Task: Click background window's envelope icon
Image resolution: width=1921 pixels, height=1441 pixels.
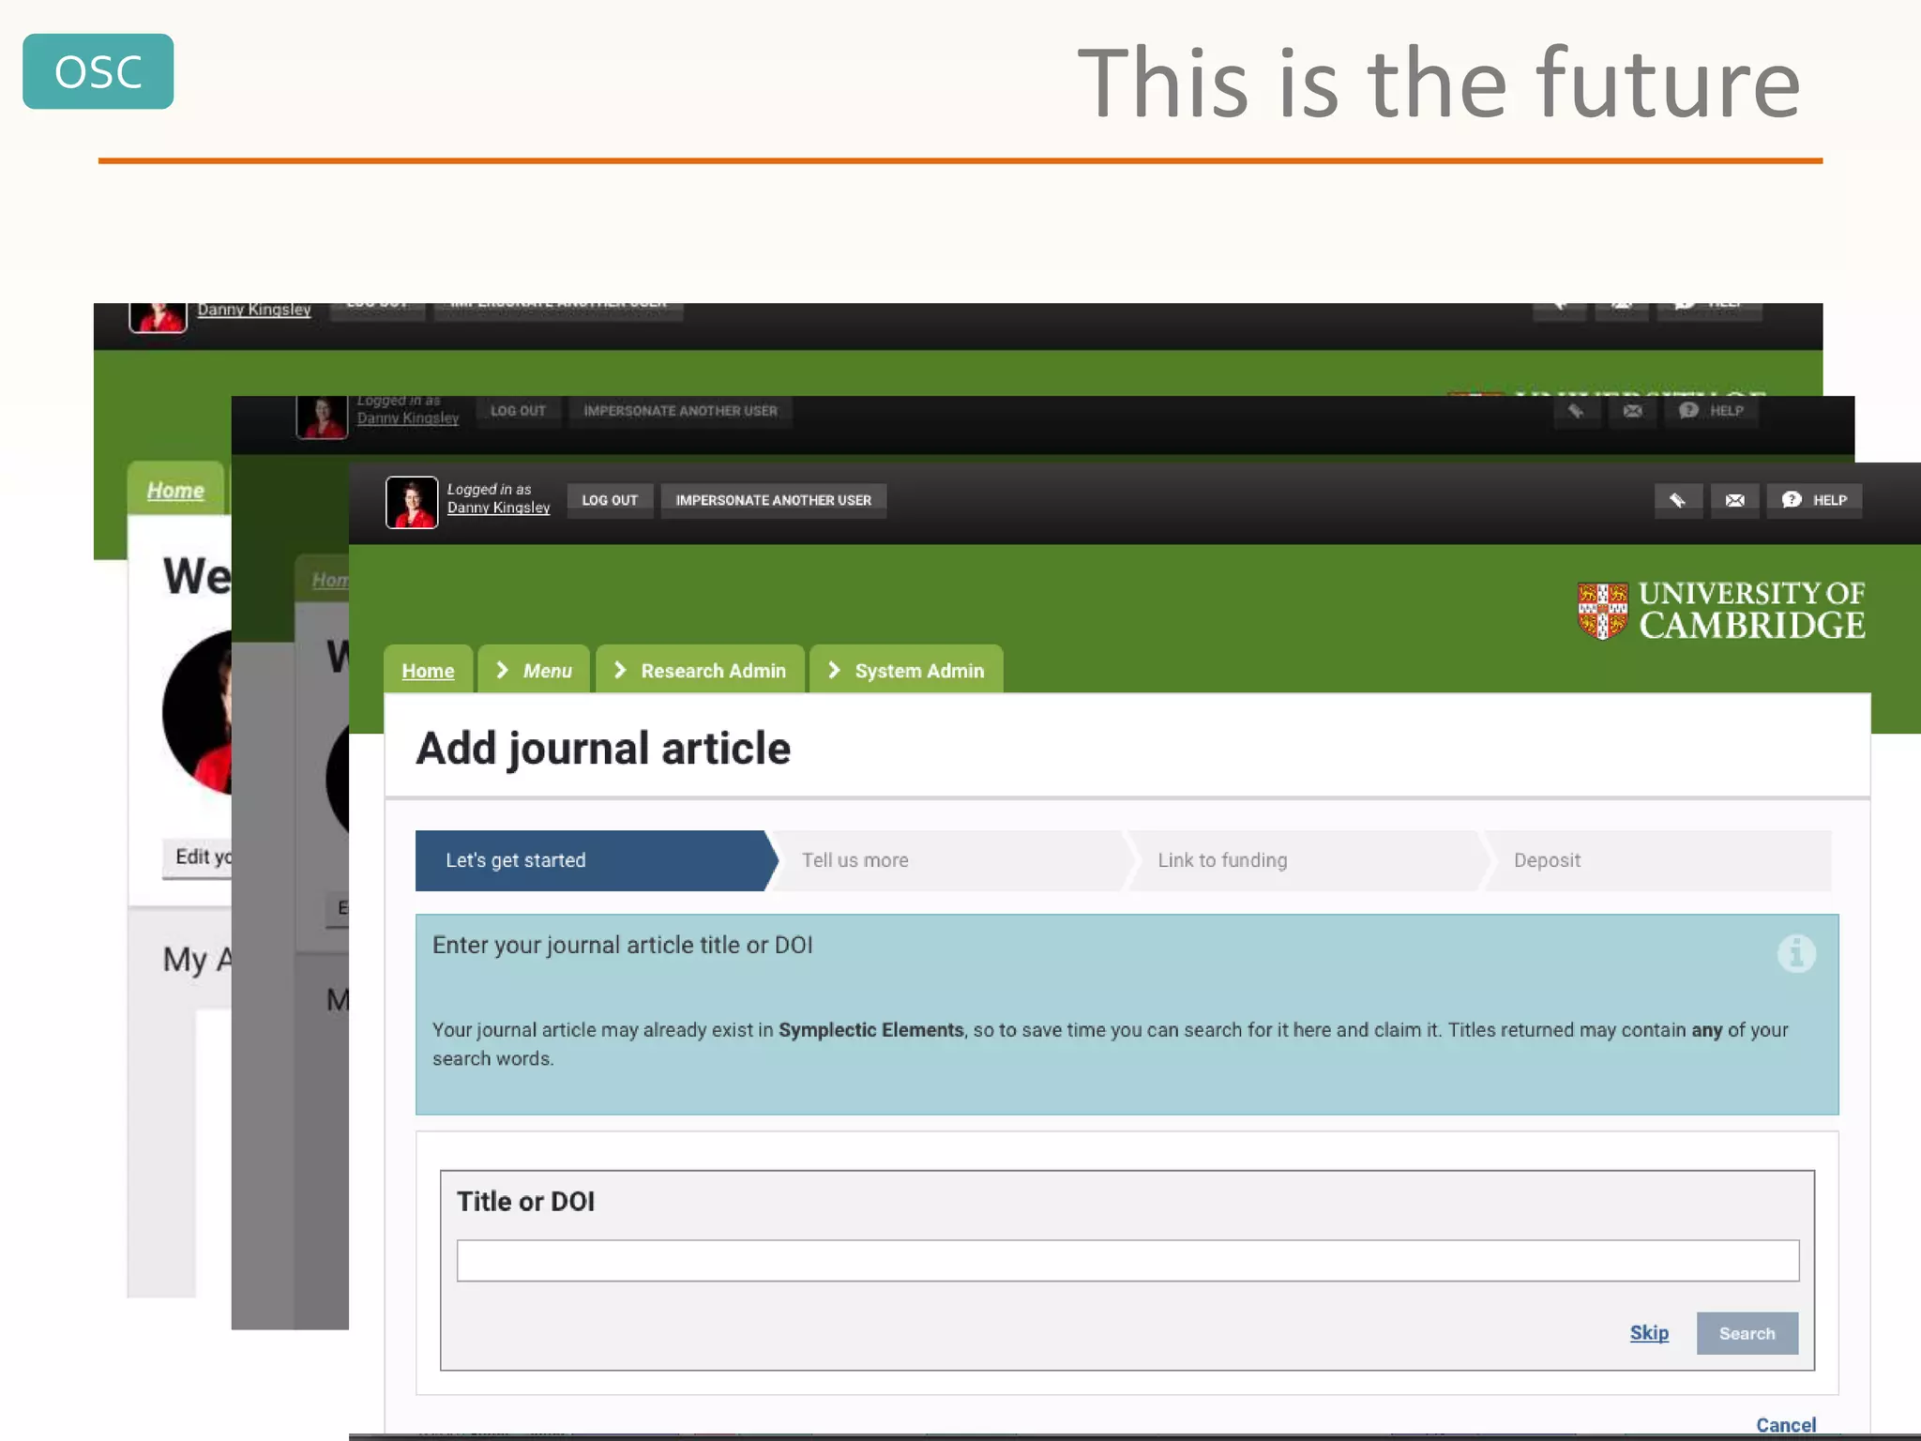Action: coord(1632,411)
